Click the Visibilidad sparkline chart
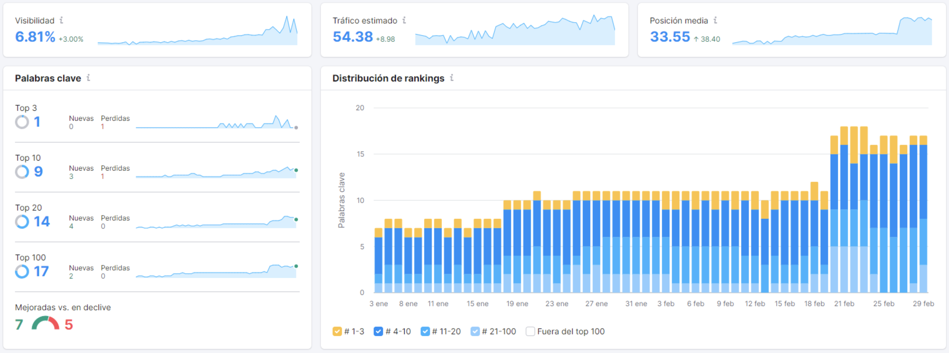Screen dimensions: 949x353 197,30
